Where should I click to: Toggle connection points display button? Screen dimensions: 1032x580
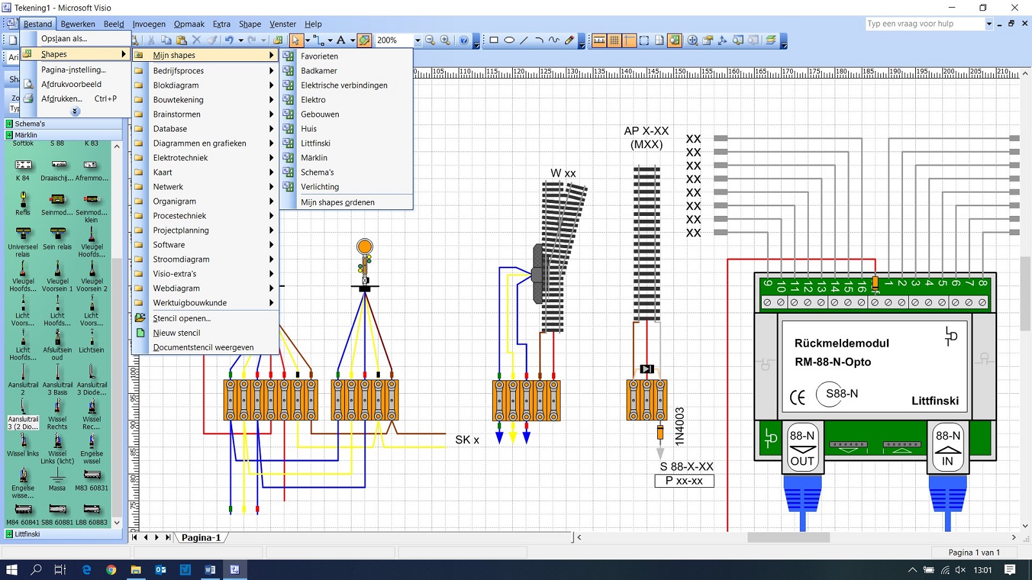coord(644,40)
